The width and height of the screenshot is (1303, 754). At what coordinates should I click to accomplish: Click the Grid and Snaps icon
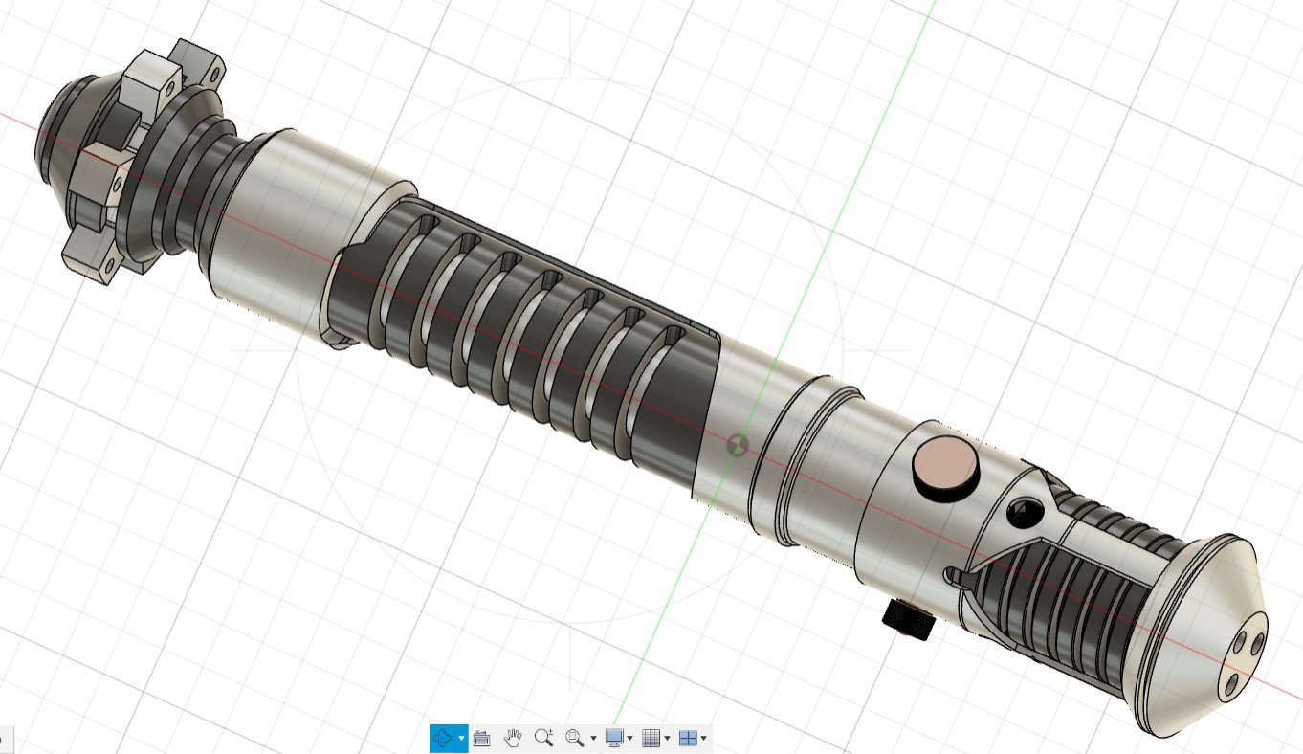pyautogui.click(x=651, y=738)
